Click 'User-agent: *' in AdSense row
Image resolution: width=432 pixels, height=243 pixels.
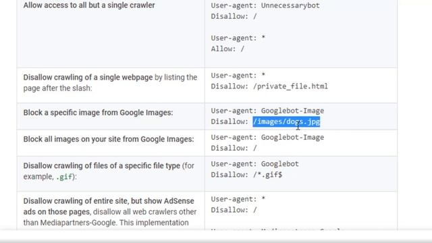click(238, 199)
